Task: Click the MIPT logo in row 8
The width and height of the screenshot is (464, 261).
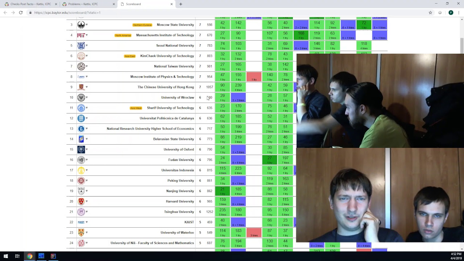Action: (81, 76)
